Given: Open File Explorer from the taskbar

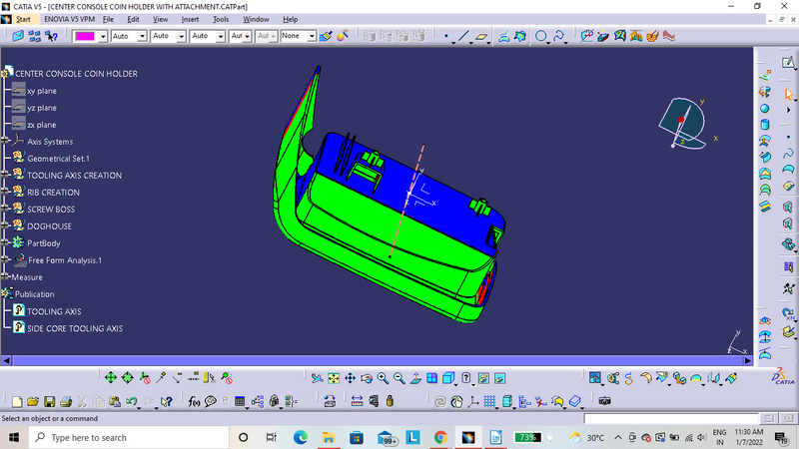Looking at the screenshot, I should click(x=329, y=438).
